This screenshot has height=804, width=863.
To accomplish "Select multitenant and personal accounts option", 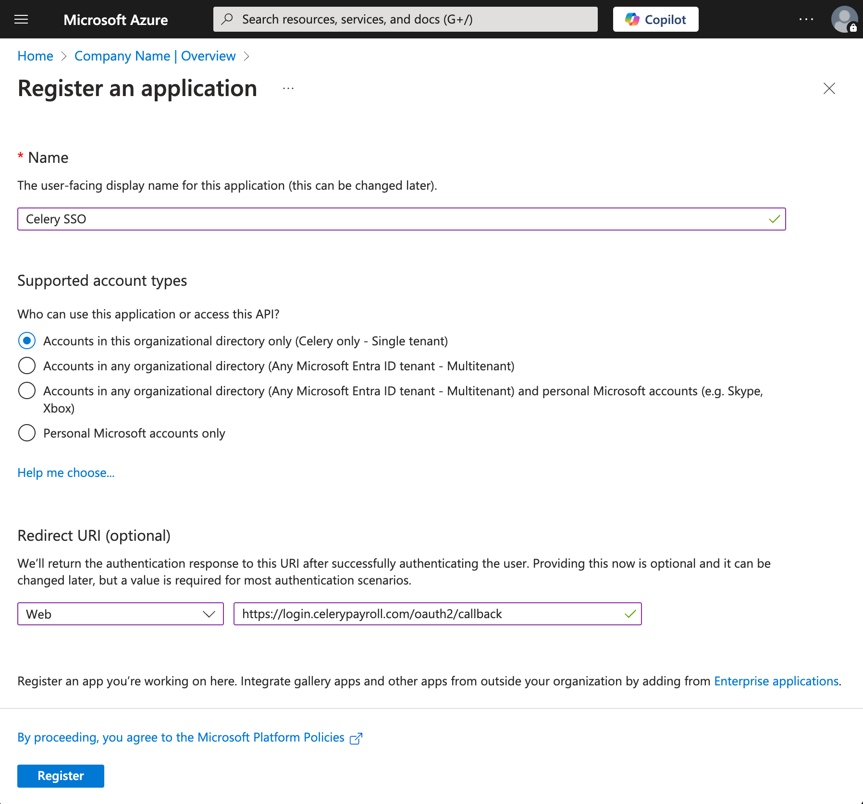I will click(27, 391).
